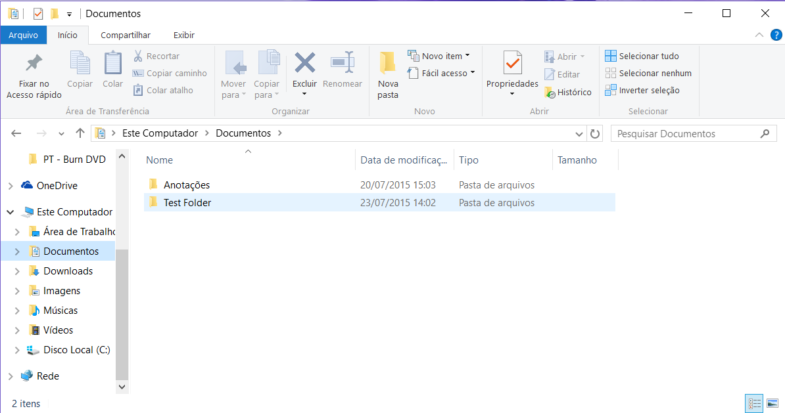Open the Novo item dropdown
785x413 pixels.
tap(439, 56)
